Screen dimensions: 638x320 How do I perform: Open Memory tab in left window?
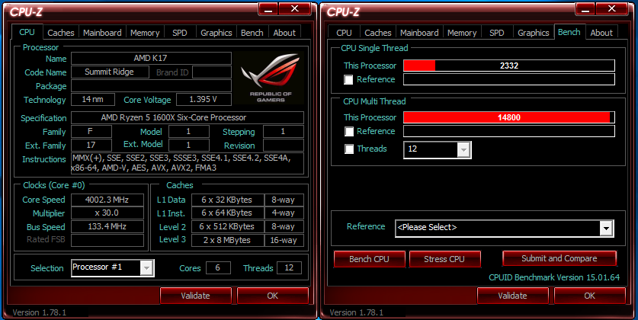click(x=145, y=33)
